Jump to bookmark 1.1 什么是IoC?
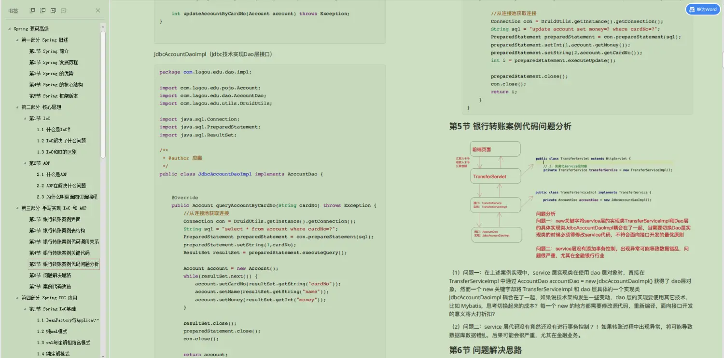This screenshot has width=724, height=358. click(54, 130)
